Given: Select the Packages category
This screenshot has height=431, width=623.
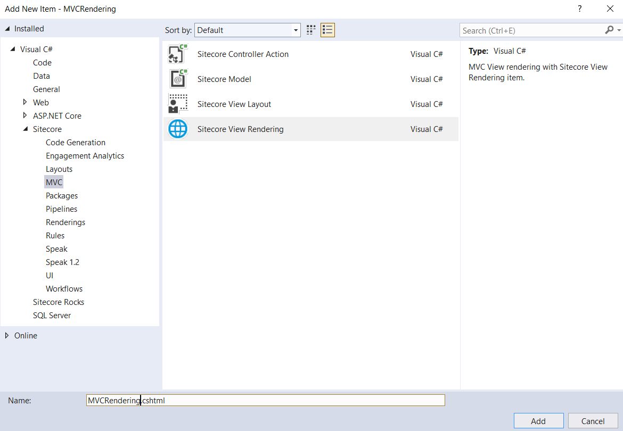Looking at the screenshot, I should 62,196.
